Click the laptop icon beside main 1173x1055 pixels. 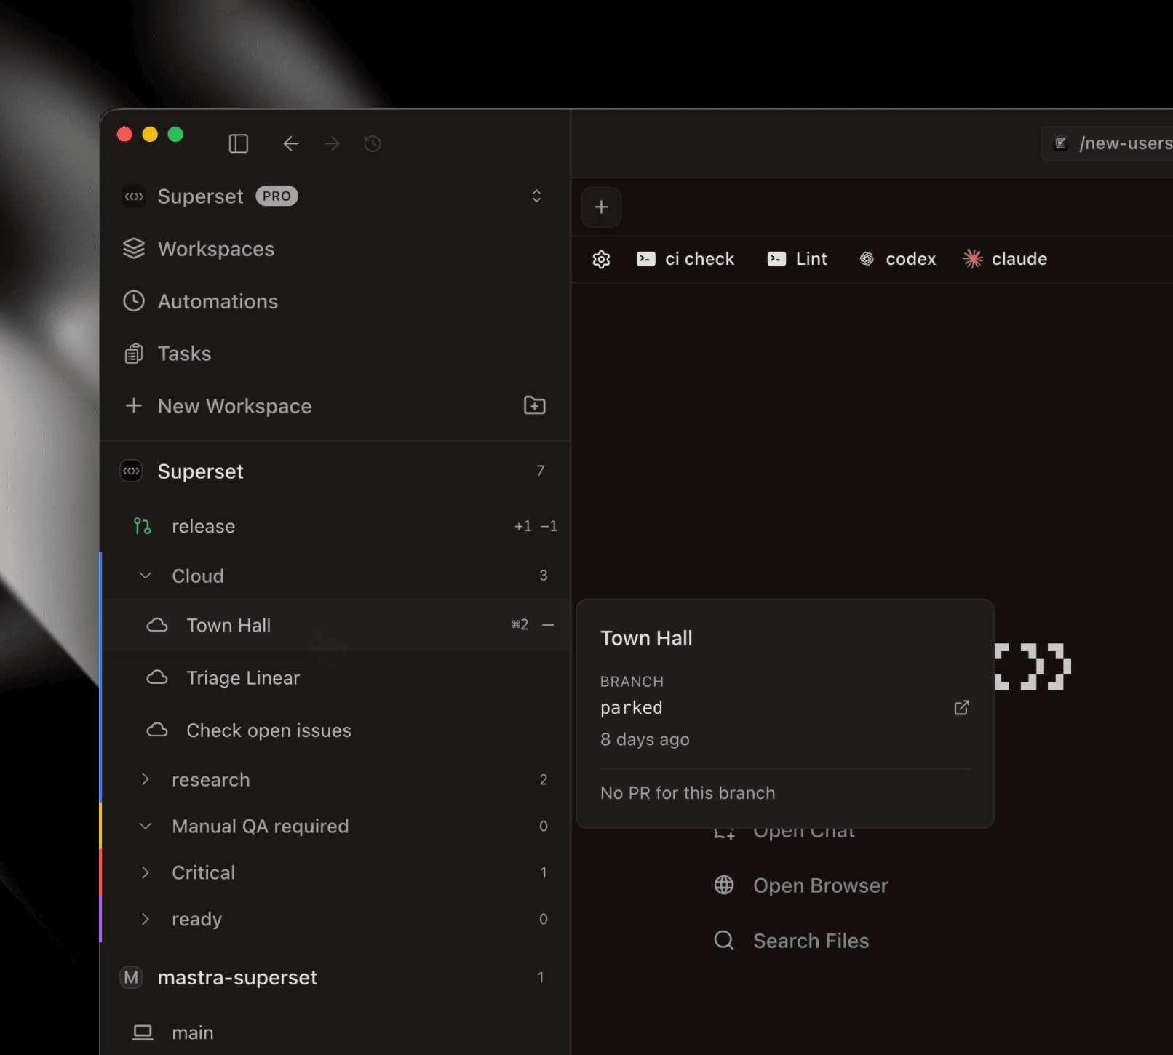click(x=143, y=1032)
